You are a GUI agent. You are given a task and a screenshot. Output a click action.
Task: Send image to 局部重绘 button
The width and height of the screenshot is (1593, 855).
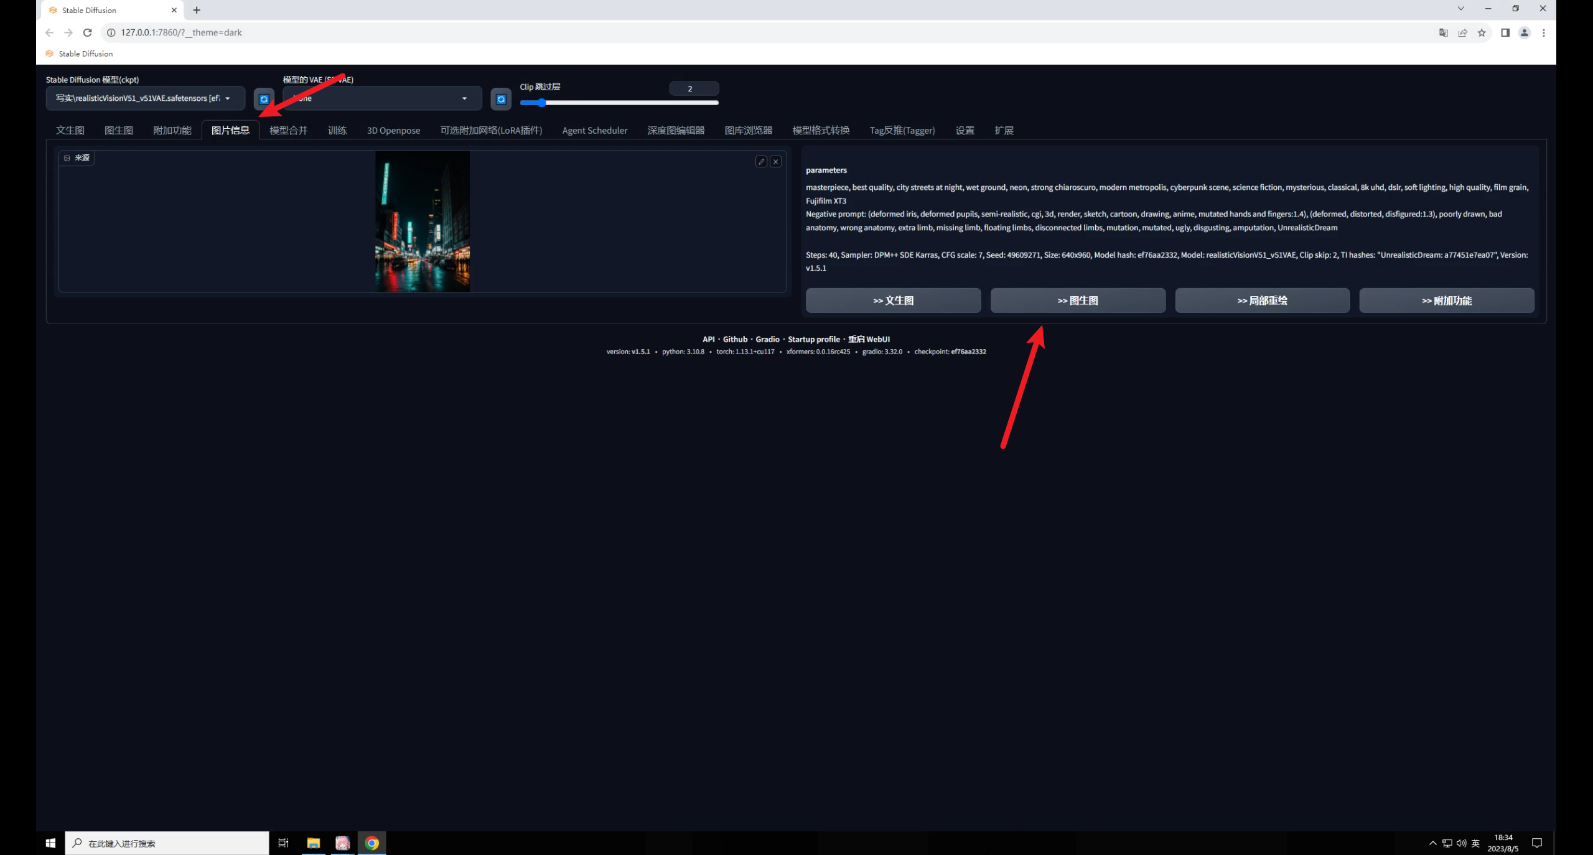1261,301
